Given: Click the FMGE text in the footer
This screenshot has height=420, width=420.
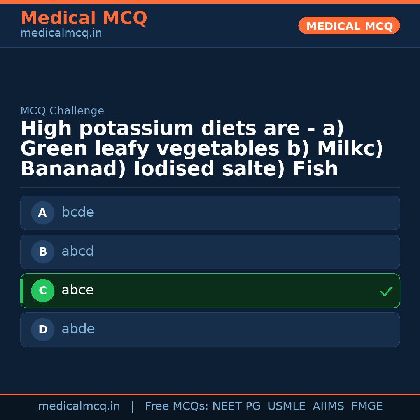Looking at the screenshot, I should pyautogui.click(x=367, y=406).
